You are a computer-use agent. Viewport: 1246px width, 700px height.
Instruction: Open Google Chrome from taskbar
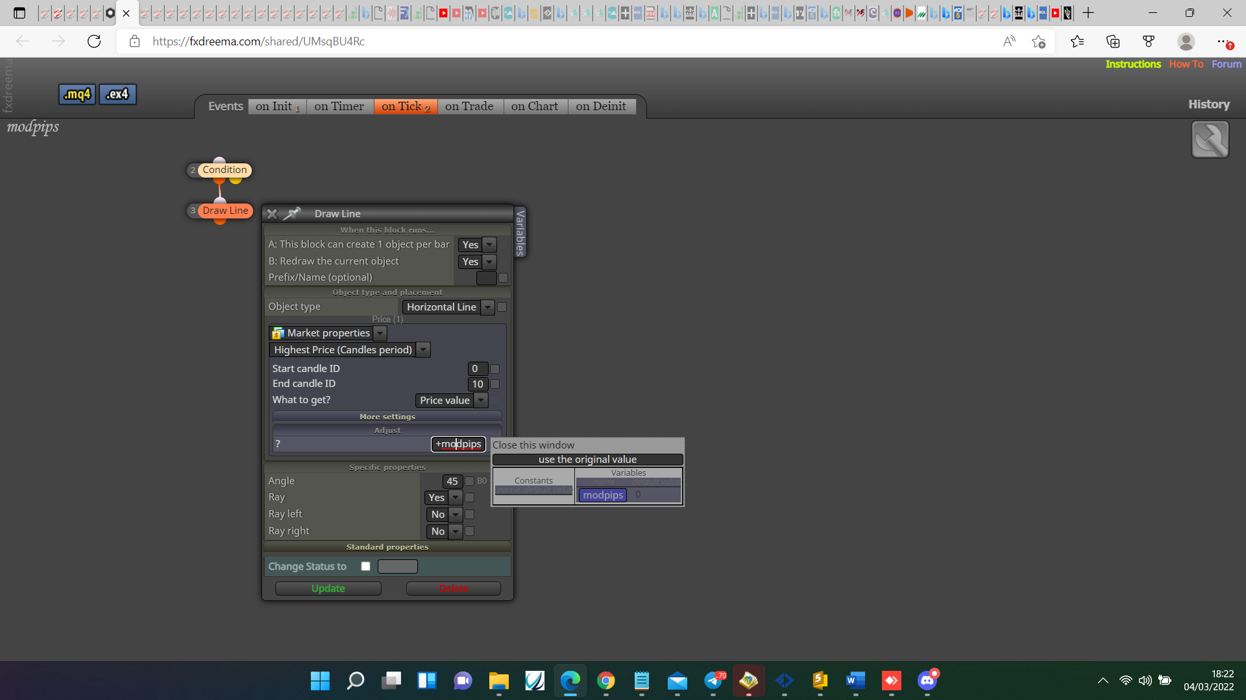point(606,681)
